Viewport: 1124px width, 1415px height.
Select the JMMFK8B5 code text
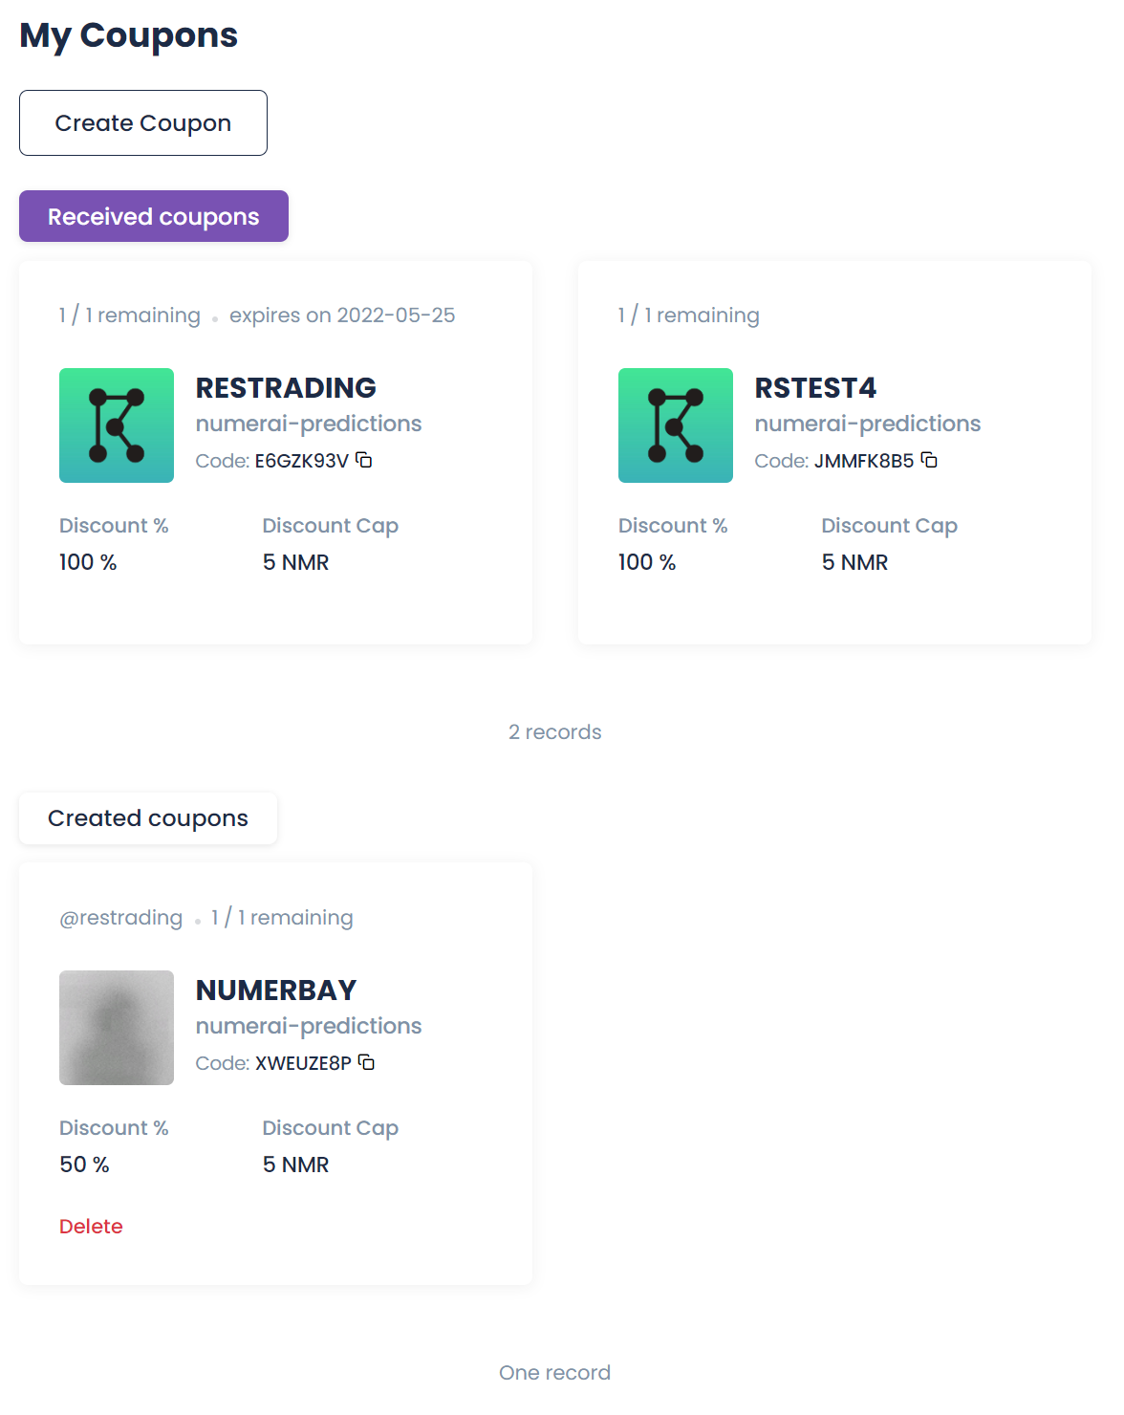pyautogui.click(x=864, y=461)
